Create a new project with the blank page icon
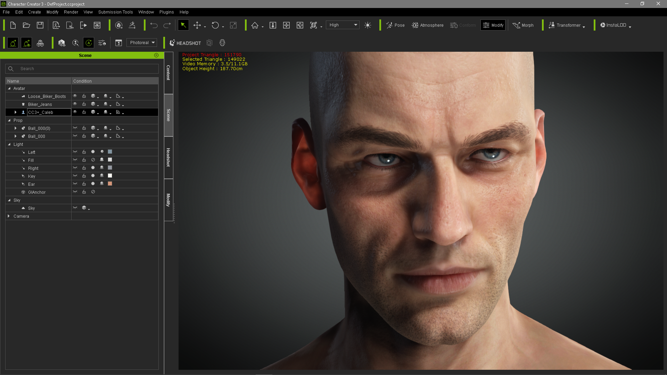 [x=13, y=25]
